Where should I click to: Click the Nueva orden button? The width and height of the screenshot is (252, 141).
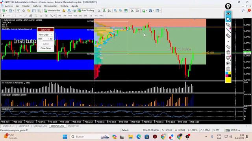coord(52,11)
